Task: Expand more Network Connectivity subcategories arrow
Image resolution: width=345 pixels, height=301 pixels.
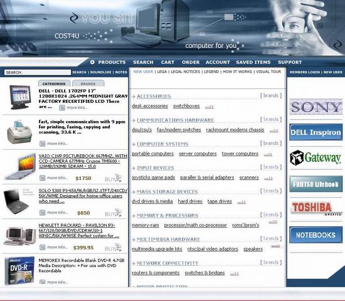Action: tap(235, 273)
